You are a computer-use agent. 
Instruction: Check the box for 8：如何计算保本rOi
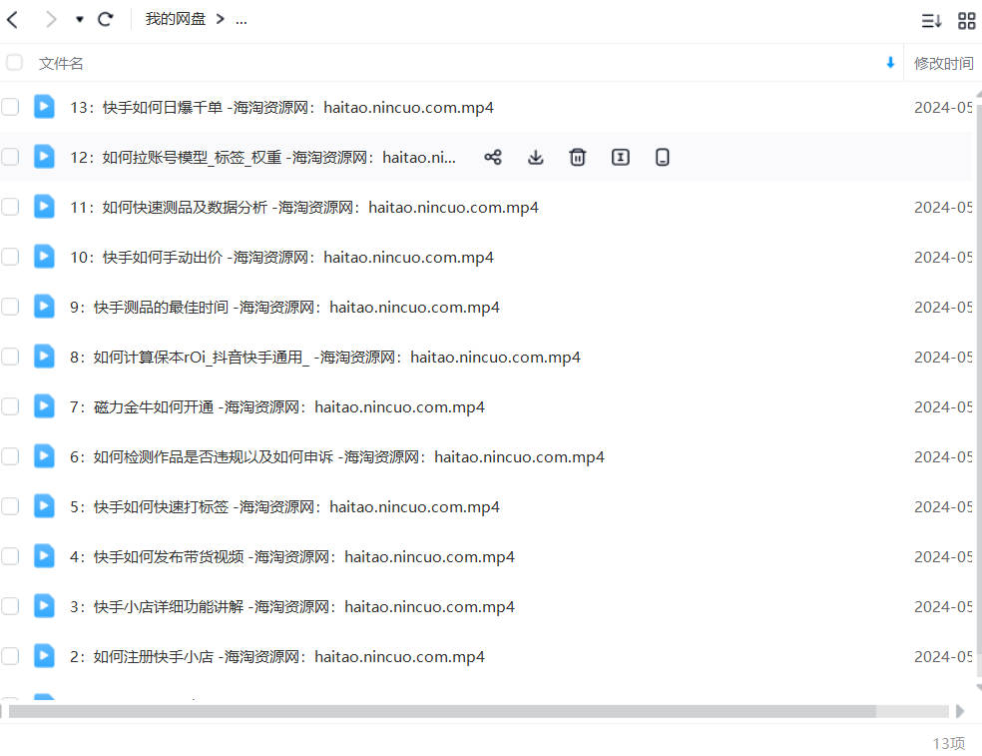(10, 357)
